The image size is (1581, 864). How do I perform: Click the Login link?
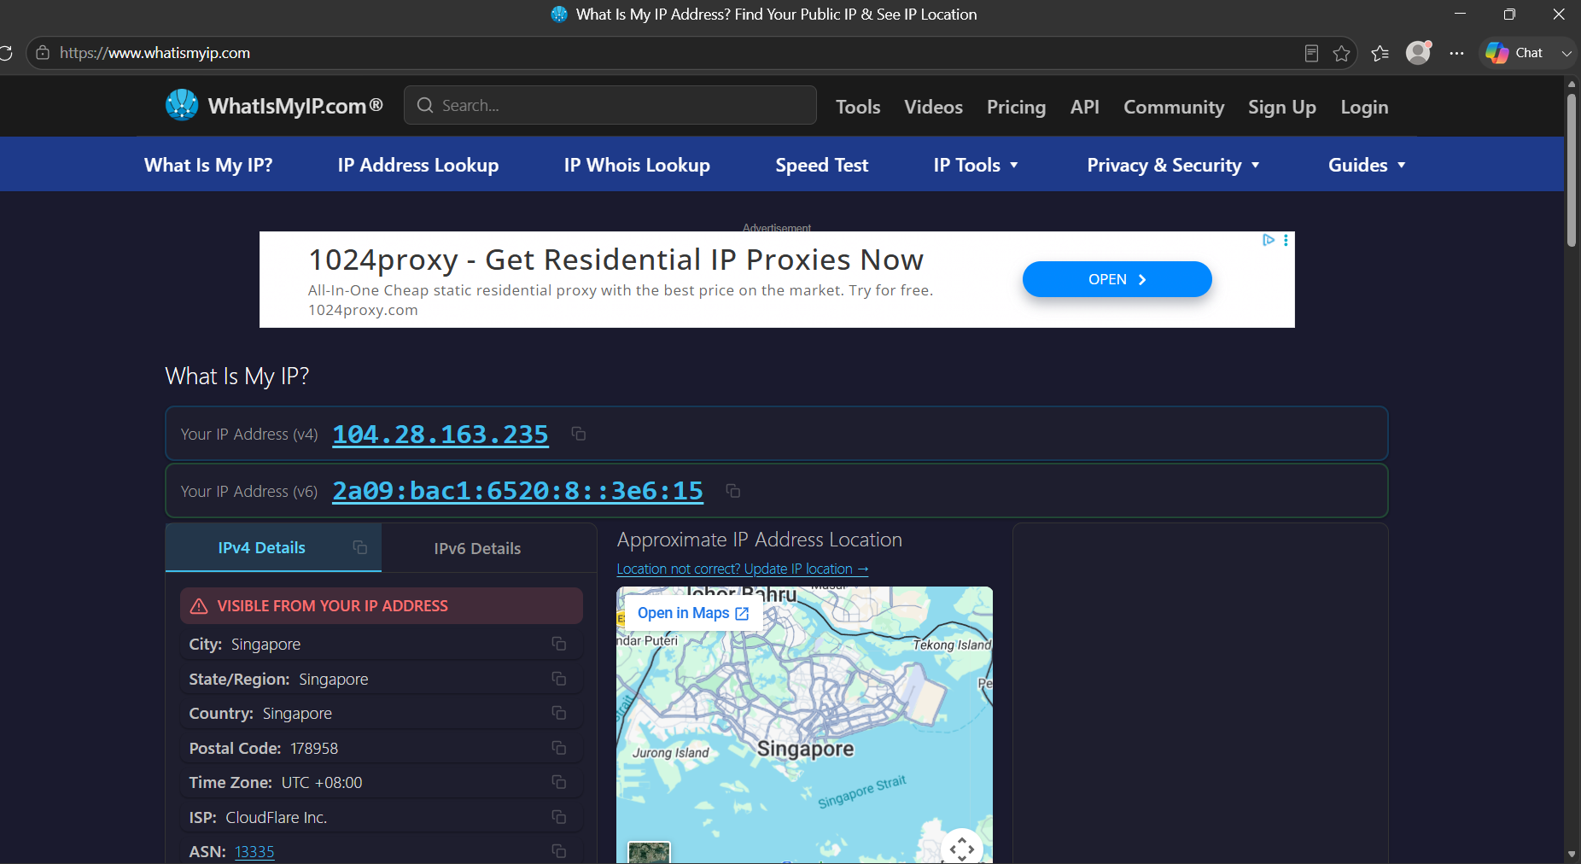[1364, 107]
